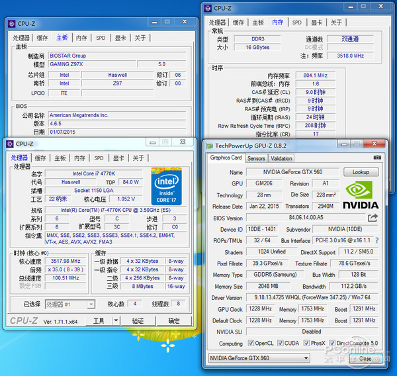The width and height of the screenshot is (397, 376).
Task: Click the BIOS date 01/07/2015 field
Action: click(117, 132)
